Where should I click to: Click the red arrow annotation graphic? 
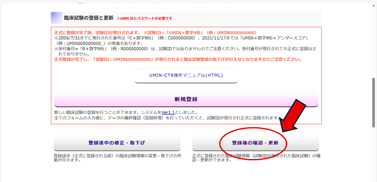[294, 116]
